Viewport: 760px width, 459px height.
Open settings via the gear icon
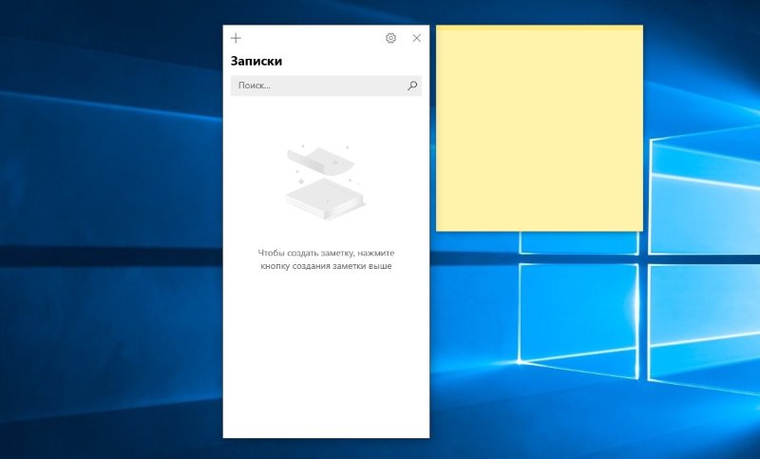point(390,38)
